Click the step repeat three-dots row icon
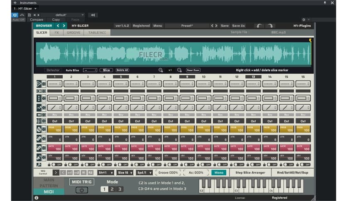The height and width of the screenshot is (201, 347). pos(39,98)
